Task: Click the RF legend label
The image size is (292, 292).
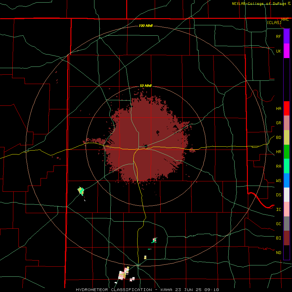Action: pos(278,36)
